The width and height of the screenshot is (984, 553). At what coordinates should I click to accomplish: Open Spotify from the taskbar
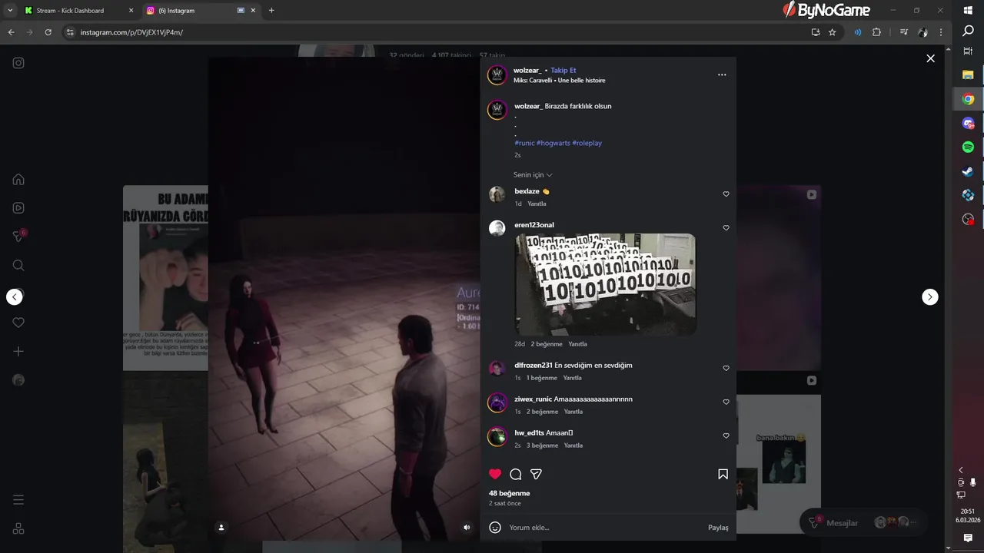[x=968, y=147]
